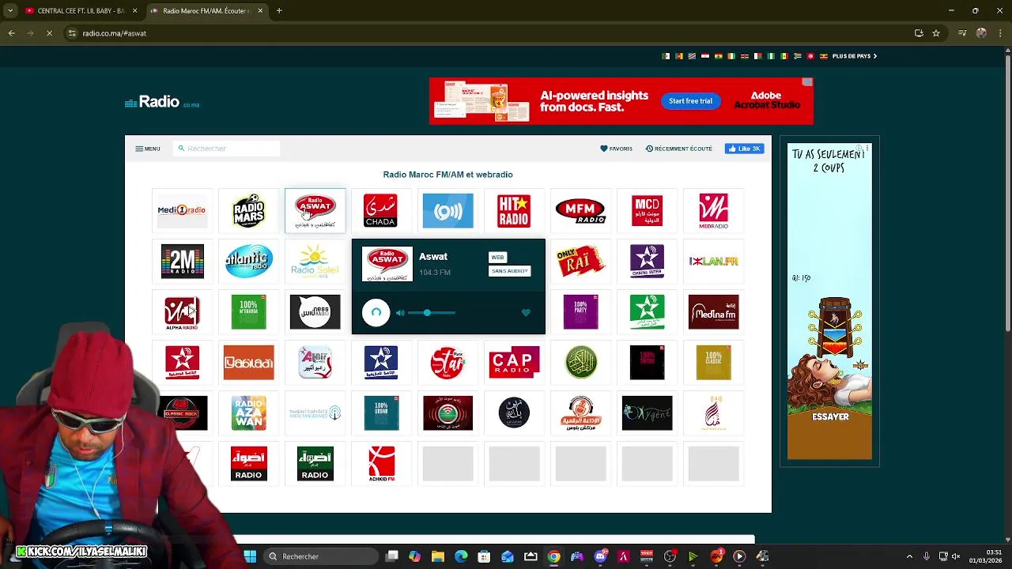This screenshot has width=1012, height=569.
Task: Select the Radio Maroc FM/AM browser tab
Action: pos(206,11)
